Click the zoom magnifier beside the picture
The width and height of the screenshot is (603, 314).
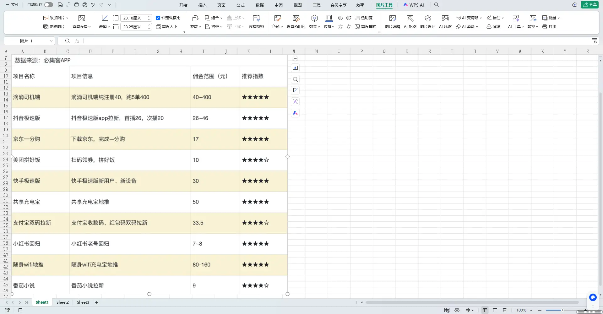click(295, 79)
